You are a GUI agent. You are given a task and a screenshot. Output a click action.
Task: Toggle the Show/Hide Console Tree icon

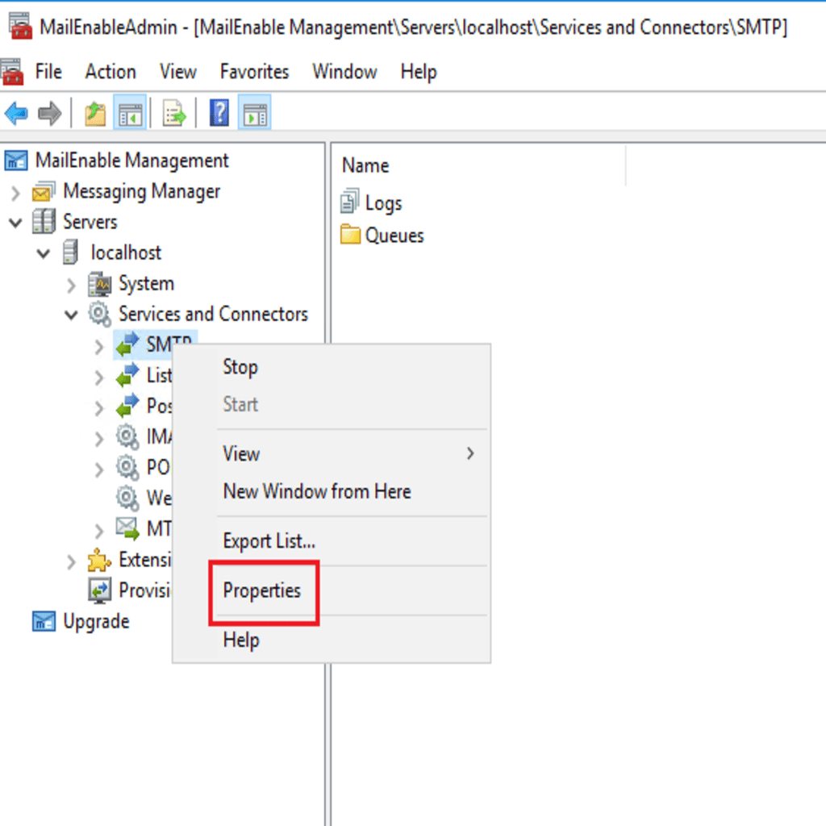tap(130, 114)
